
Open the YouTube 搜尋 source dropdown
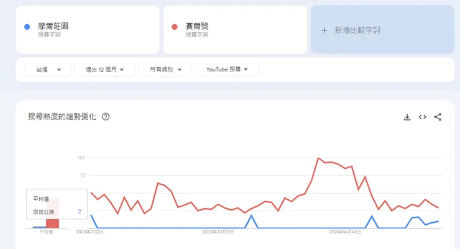point(226,70)
